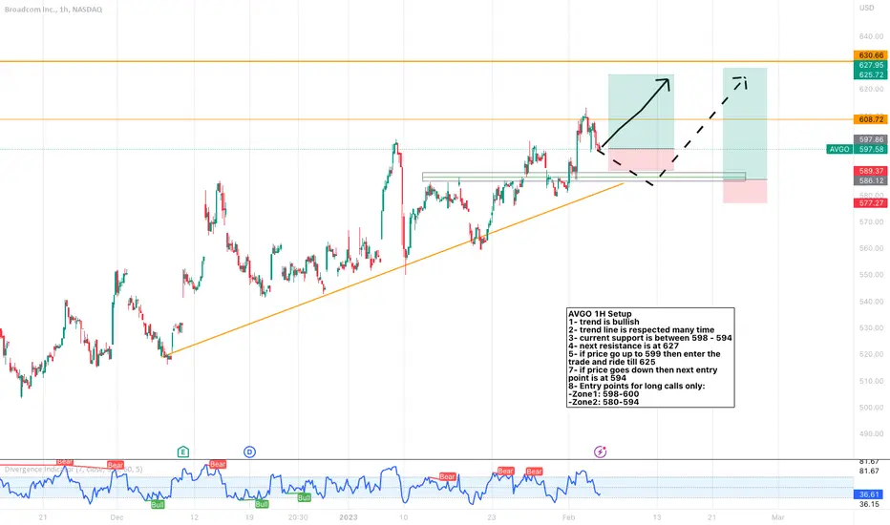Select the red 589.37 stop price label
Viewport: 890px width, 525px height.
(x=871, y=171)
